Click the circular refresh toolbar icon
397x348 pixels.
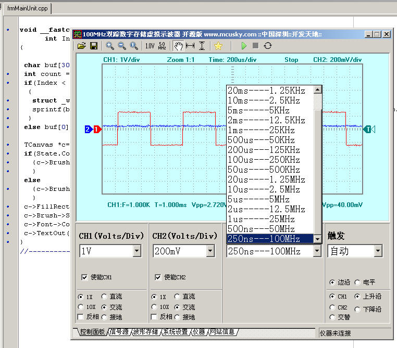[268, 46]
